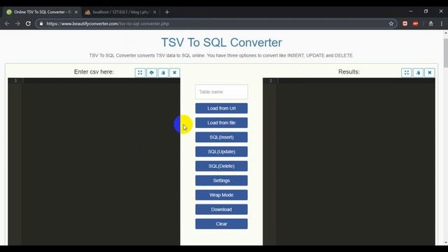Go forward with the browser forward arrow
The image size is (448, 252).
click(x=17, y=24)
